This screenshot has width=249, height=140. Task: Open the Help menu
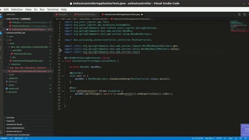point(63,9)
